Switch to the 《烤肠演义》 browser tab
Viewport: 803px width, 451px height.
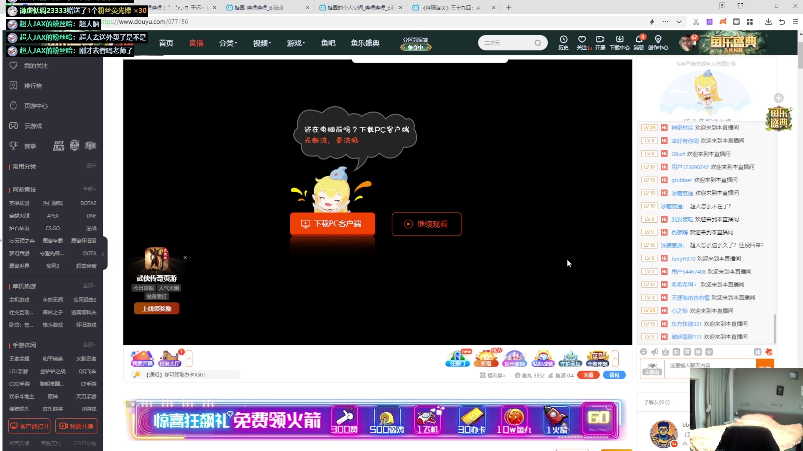453,8
